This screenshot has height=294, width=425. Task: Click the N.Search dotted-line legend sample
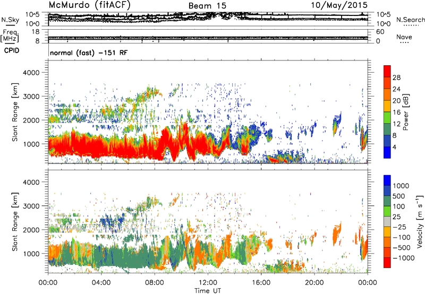tap(411, 25)
